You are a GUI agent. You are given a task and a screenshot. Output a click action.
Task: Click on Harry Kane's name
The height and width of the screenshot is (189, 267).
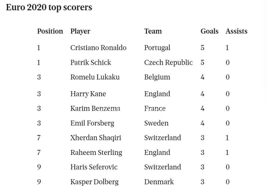(88, 94)
